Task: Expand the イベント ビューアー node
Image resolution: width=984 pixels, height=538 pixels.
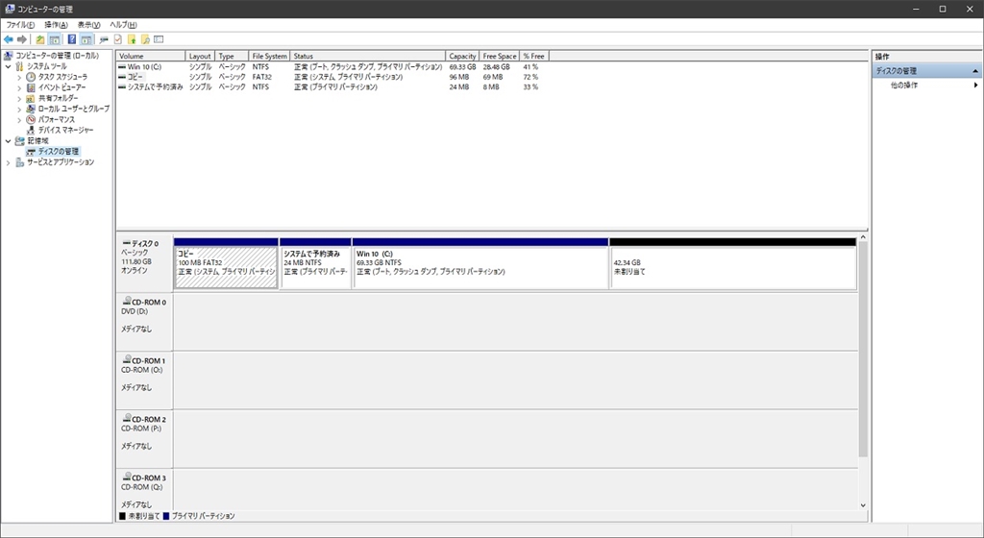Action: click(19, 87)
